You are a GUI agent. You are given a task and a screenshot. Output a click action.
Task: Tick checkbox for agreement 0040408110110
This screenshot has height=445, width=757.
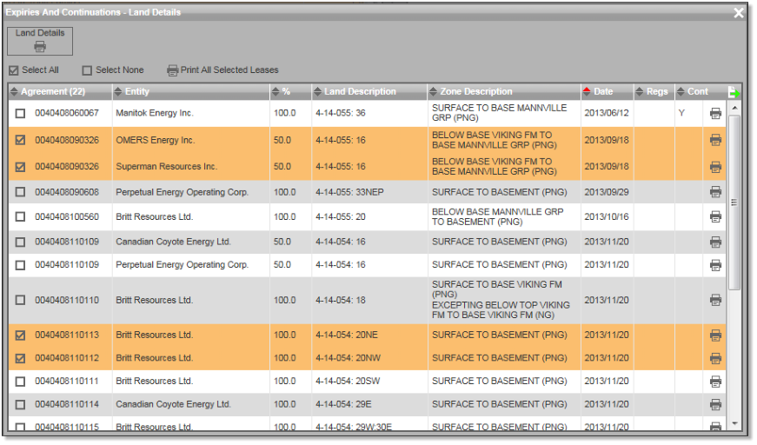point(20,300)
